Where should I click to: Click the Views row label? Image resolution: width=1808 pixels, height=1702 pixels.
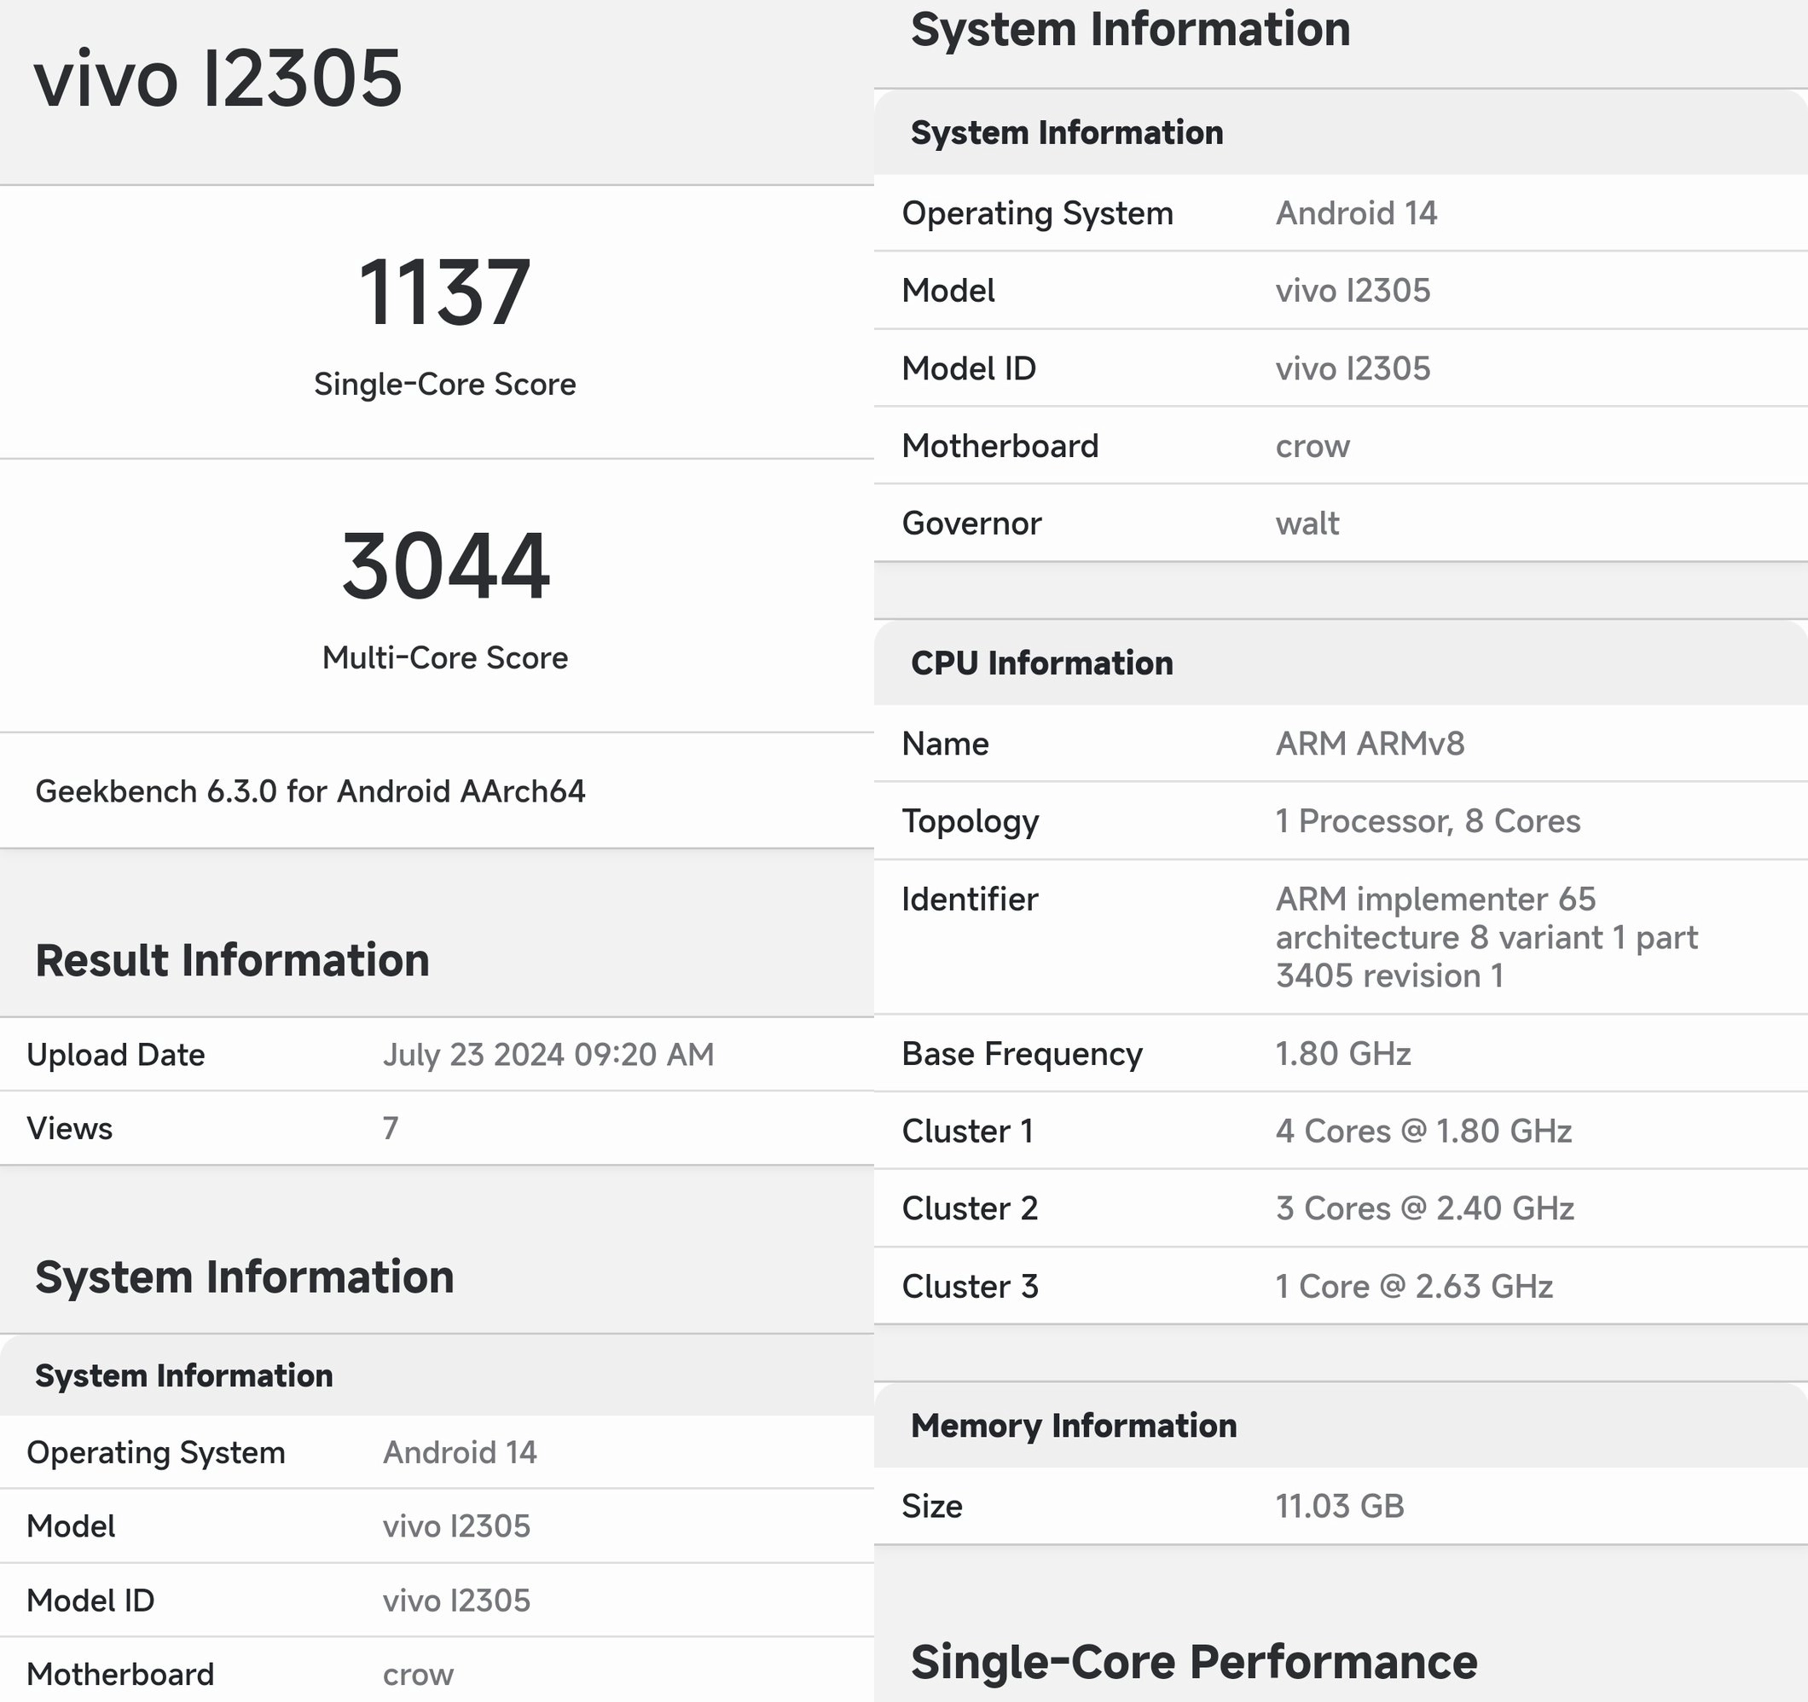click(x=69, y=1128)
